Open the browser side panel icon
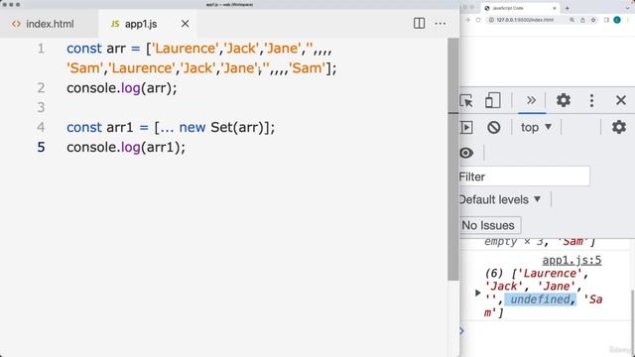 tap(606, 20)
